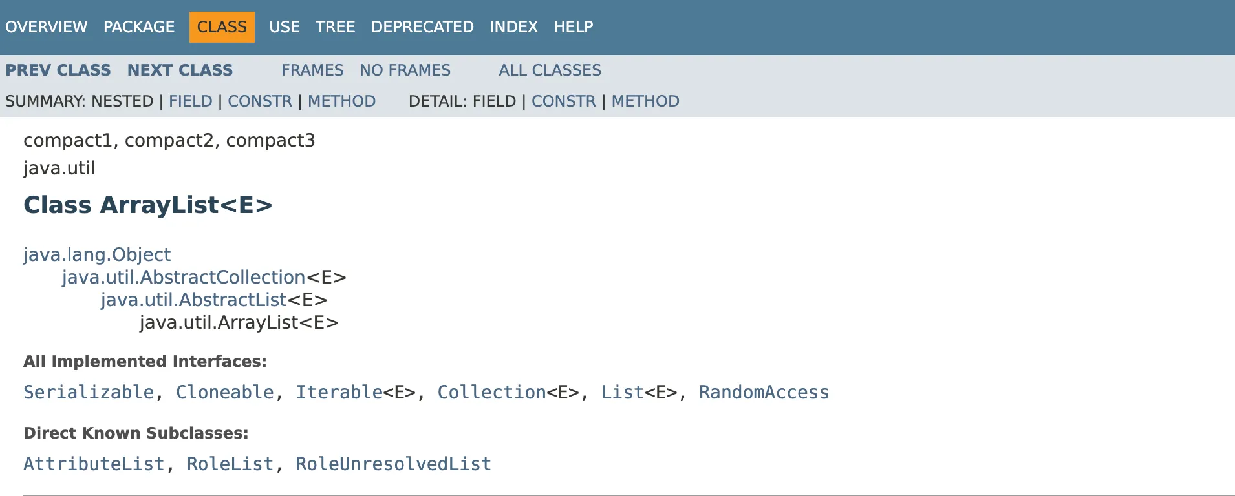Jump to Method summary section
Viewport: 1235px width, 496px height.
[341, 101]
